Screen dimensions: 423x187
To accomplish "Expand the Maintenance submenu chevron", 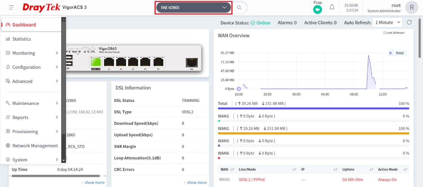I will click(x=57, y=103).
